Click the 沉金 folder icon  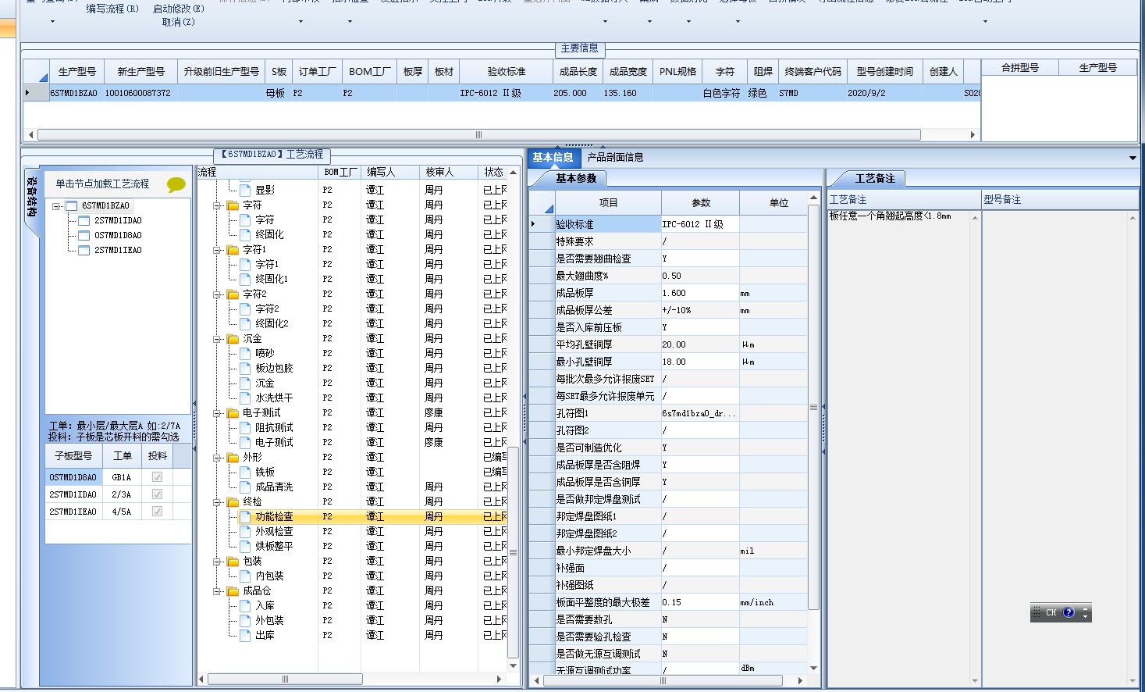tap(233, 339)
